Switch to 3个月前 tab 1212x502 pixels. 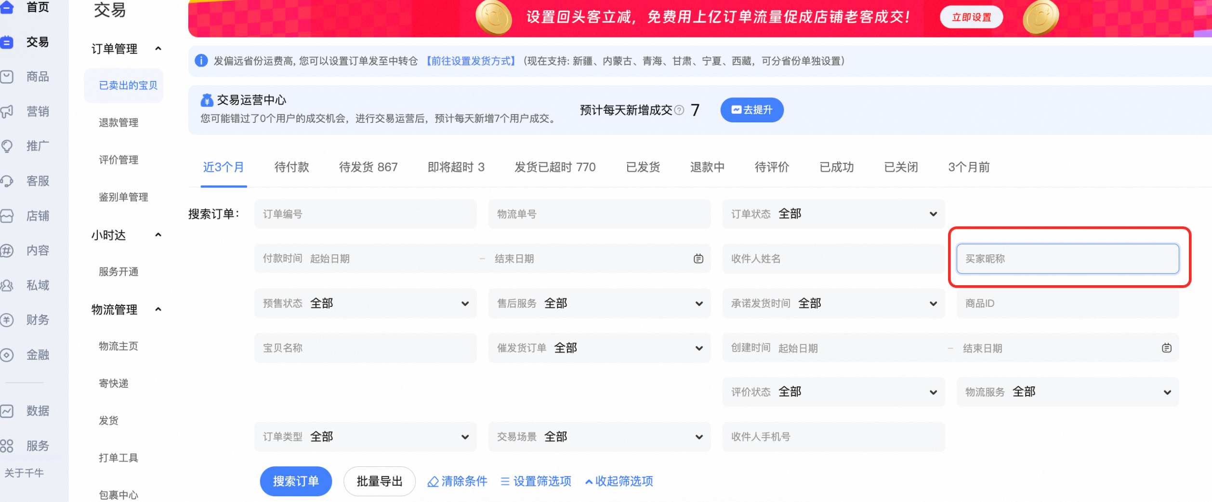click(969, 167)
